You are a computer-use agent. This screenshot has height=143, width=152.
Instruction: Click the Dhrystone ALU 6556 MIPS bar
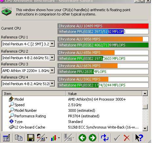[x=103, y=53]
